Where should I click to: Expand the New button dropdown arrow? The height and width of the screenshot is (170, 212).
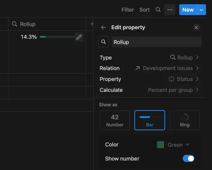[201, 10]
